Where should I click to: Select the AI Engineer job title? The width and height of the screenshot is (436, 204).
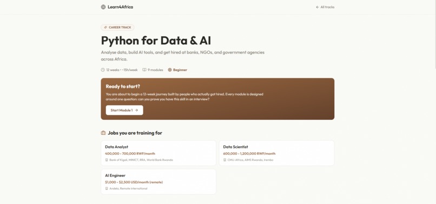point(115,175)
